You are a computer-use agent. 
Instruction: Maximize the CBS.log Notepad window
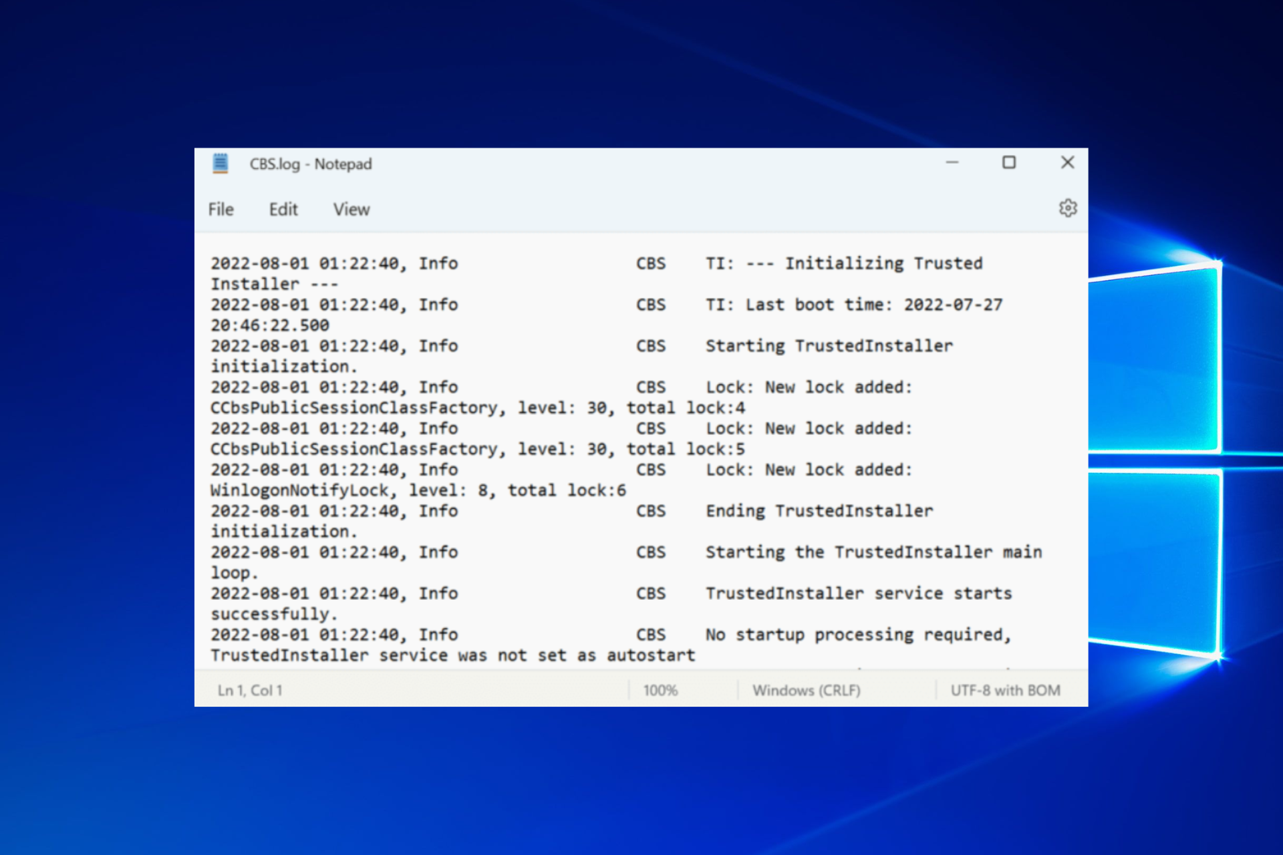[x=1009, y=162]
